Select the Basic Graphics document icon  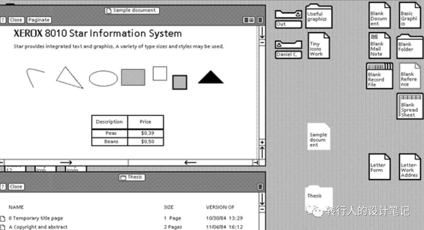(x=410, y=15)
